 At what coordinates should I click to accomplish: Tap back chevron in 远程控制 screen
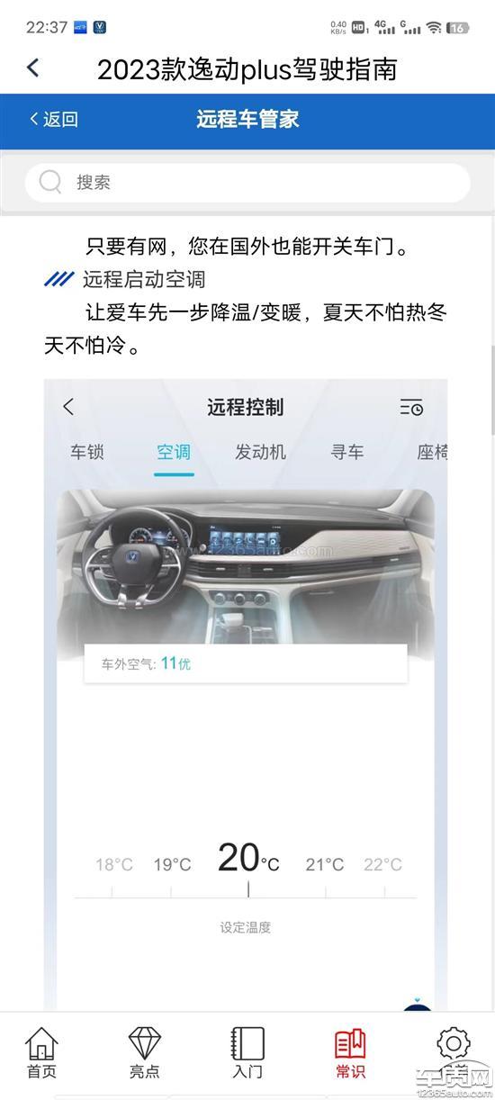68,407
